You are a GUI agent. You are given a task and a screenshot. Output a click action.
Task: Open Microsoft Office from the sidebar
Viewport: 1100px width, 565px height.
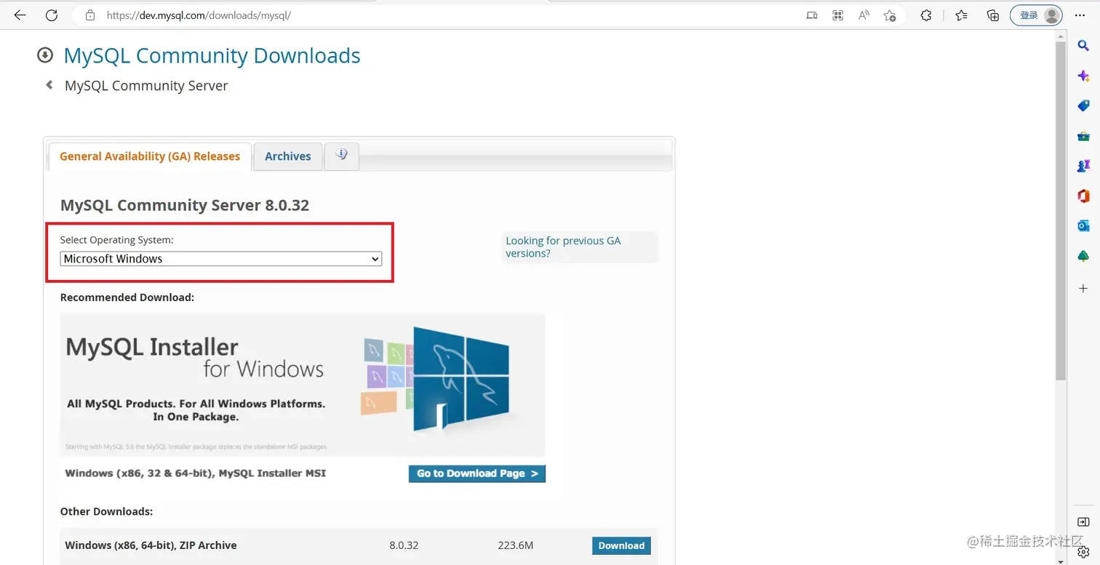coord(1083,196)
